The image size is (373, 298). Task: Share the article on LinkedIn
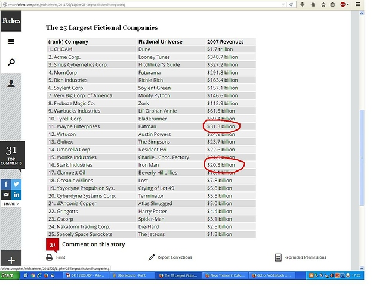coord(16,195)
